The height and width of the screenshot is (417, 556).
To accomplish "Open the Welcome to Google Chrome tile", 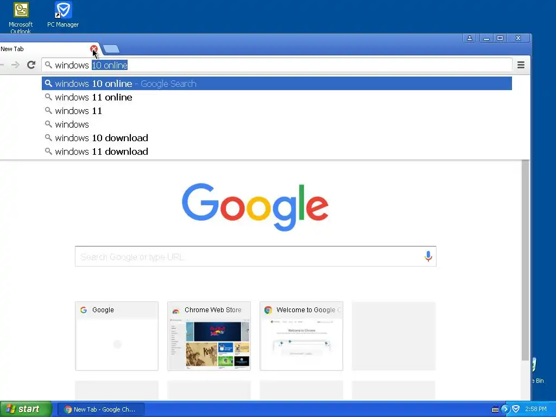I will pyautogui.click(x=301, y=336).
